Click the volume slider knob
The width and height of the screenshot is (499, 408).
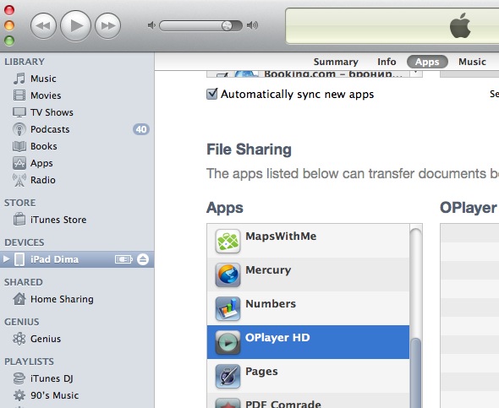pyautogui.click(x=227, y=25)
